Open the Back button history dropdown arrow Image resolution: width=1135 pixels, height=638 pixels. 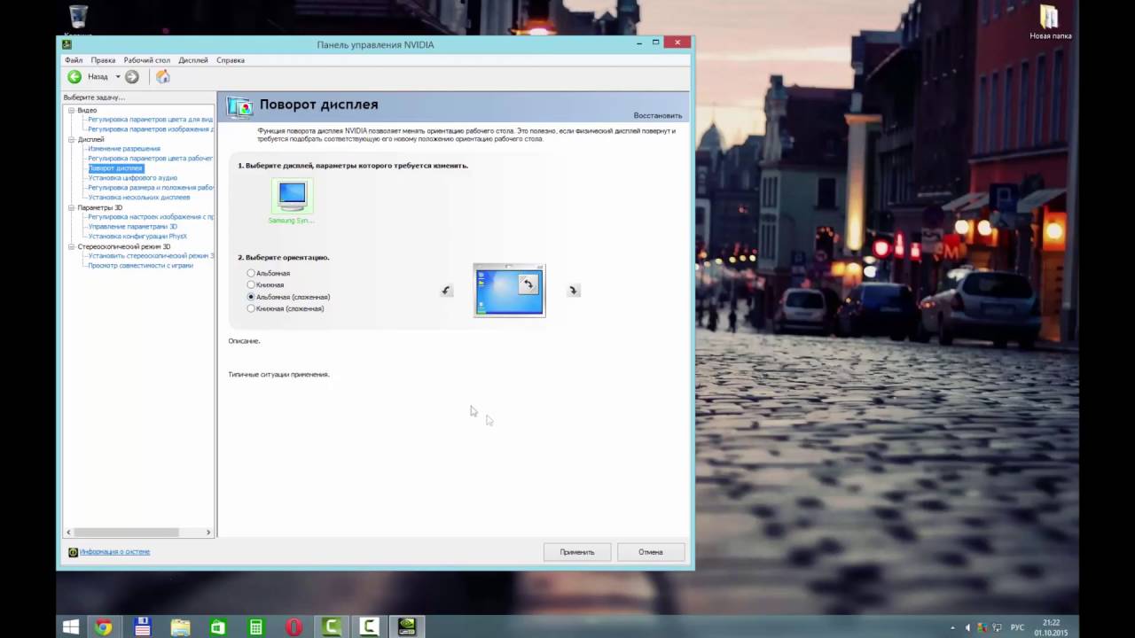[x=118, y=77]
